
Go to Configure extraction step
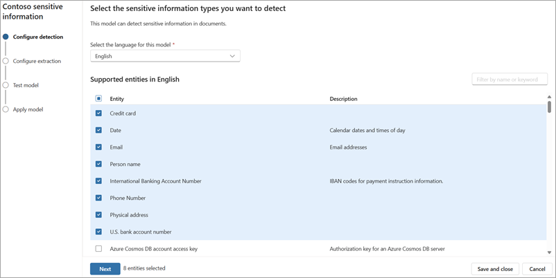pyautogui.click(x=37, y=61)
